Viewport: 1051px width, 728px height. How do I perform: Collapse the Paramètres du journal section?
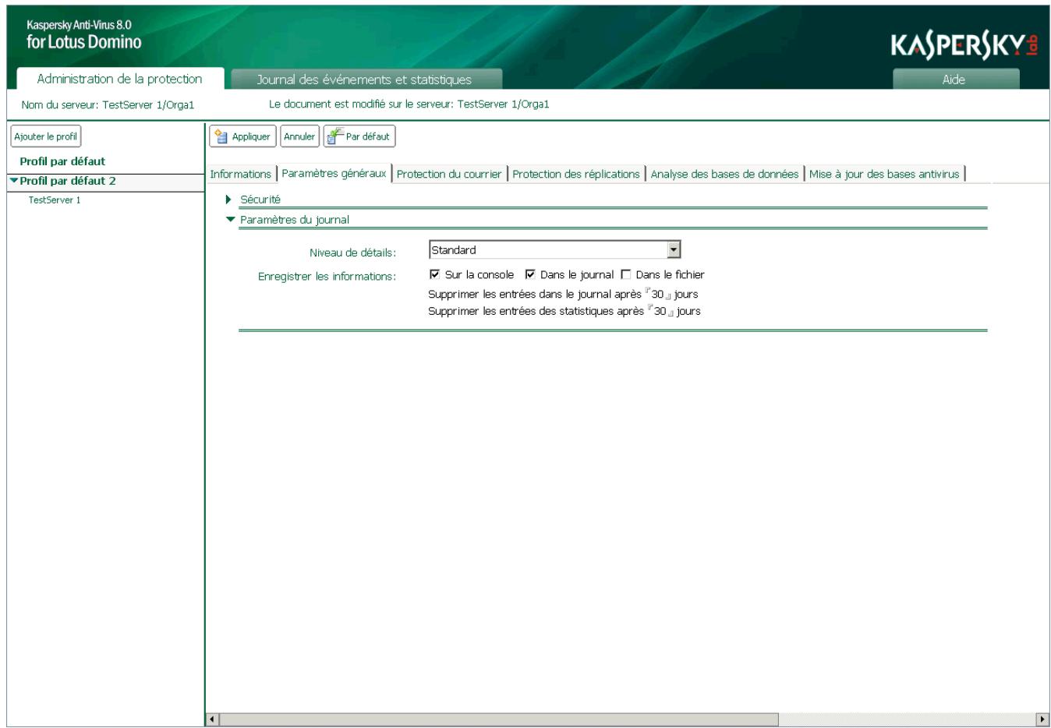coord(230,220)
